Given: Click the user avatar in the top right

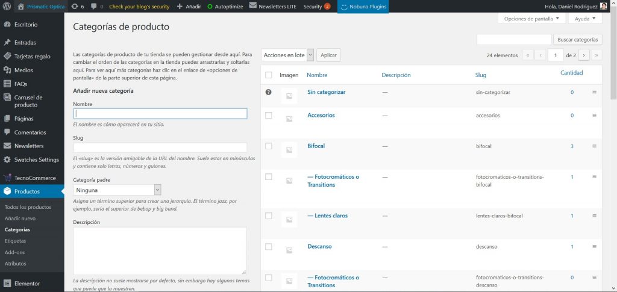Looking at the screenshot, I should click(x=603, y=7).
